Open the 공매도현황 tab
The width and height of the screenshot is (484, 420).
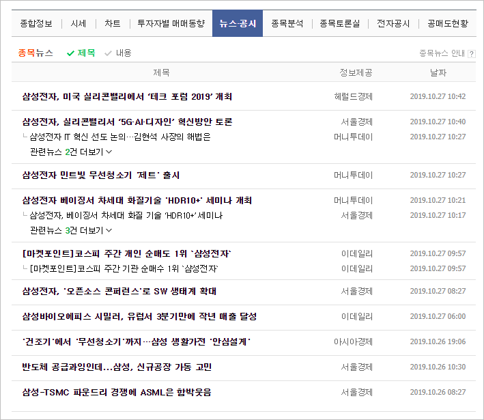448,23
